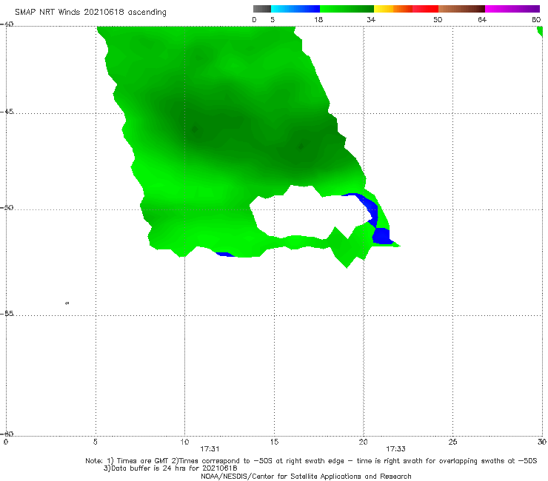The height and width of the screenshot is (481, 548).
Task: Click the small blue patch on the swath's bottom edge
Action: coord(224,255)
